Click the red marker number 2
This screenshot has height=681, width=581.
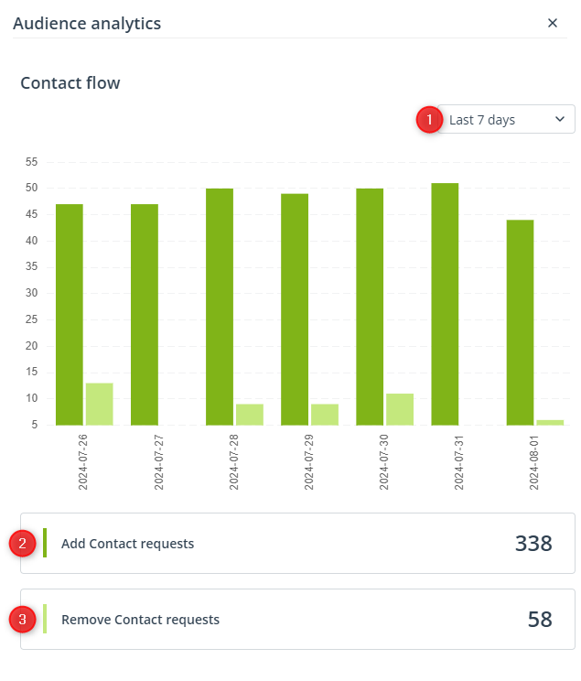point(22,544)
